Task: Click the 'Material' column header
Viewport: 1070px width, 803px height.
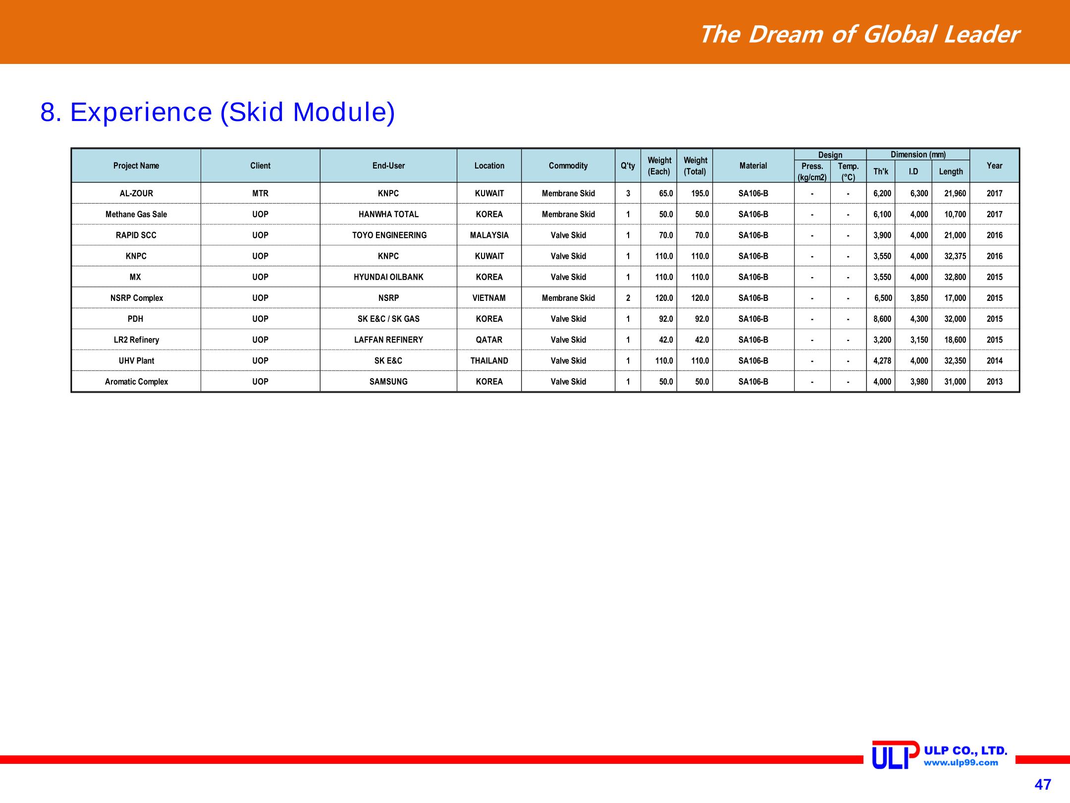Action: coord(753,166)
